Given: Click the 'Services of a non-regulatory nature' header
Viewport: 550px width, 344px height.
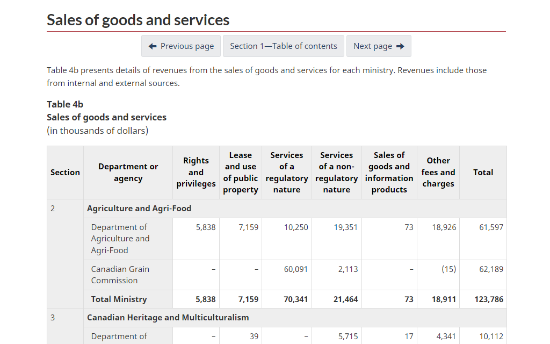Looking at the screenshot, I should [337, 172].
